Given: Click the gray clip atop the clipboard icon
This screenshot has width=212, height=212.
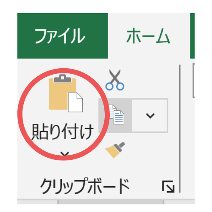Looking at the screenshot, I should coord(62,78).
